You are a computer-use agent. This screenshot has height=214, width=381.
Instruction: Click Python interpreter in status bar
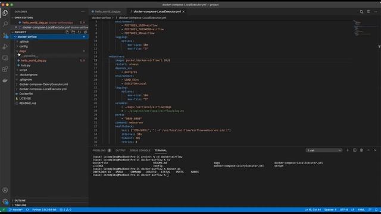pyautogui.click(x=44, y=210)
